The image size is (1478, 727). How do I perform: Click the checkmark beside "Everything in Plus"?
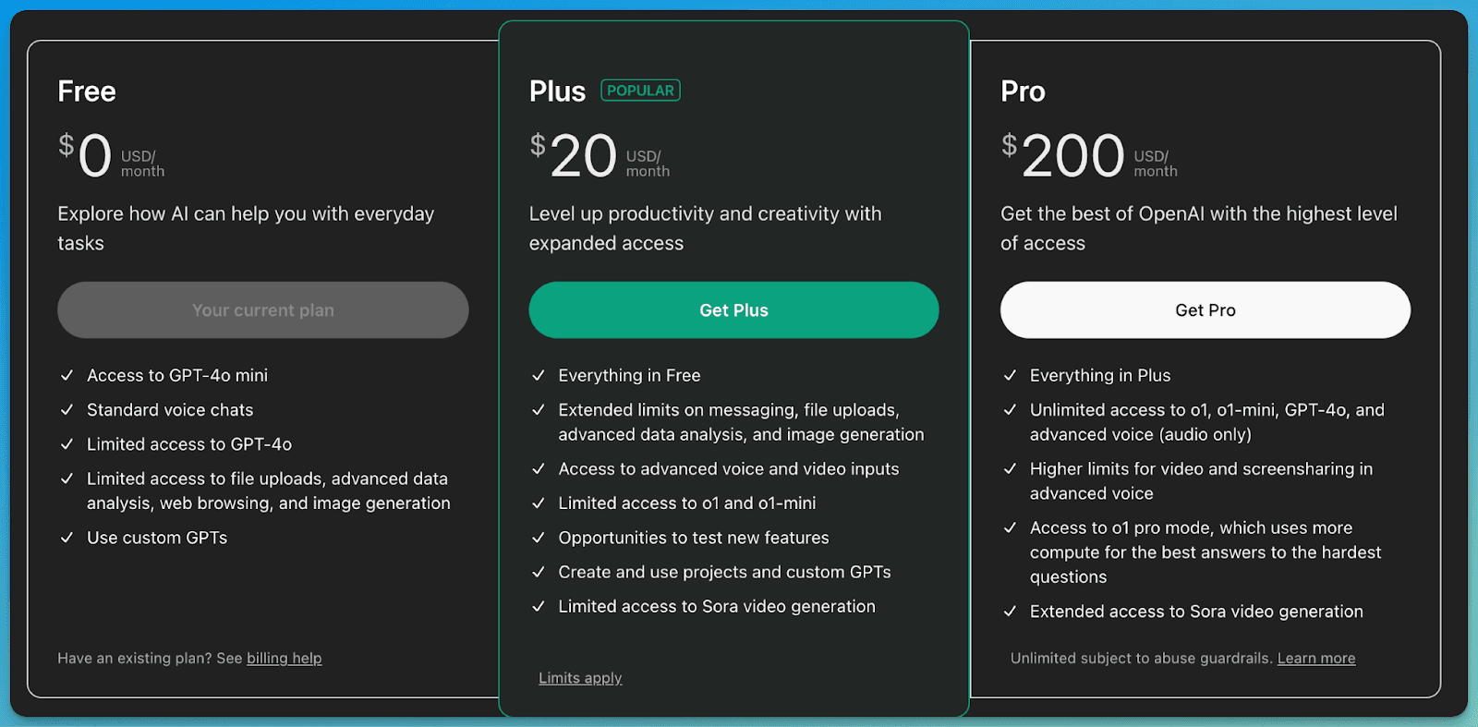[x=1010, y=375]
